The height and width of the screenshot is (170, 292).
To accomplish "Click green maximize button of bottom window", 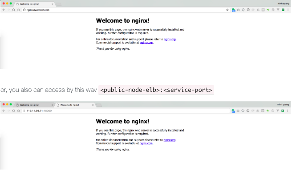I will pyautogui.click(x=11, y=104).
